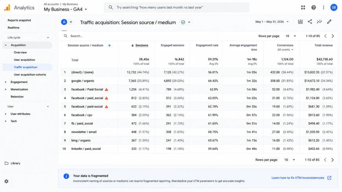This screenshot has height=192, width=342.
Task: Click the top Analytics search field
Action: [177, 7]
